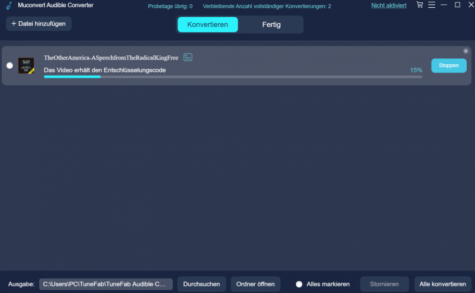Switch to the Konvertieren tab

(207, 24)
